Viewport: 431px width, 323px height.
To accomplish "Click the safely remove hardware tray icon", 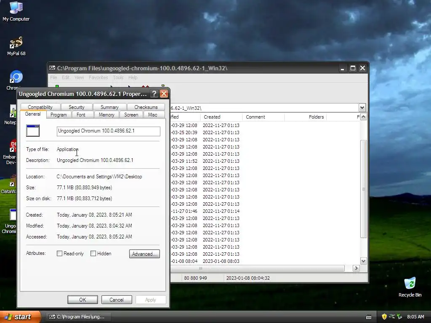I will 392,317.
